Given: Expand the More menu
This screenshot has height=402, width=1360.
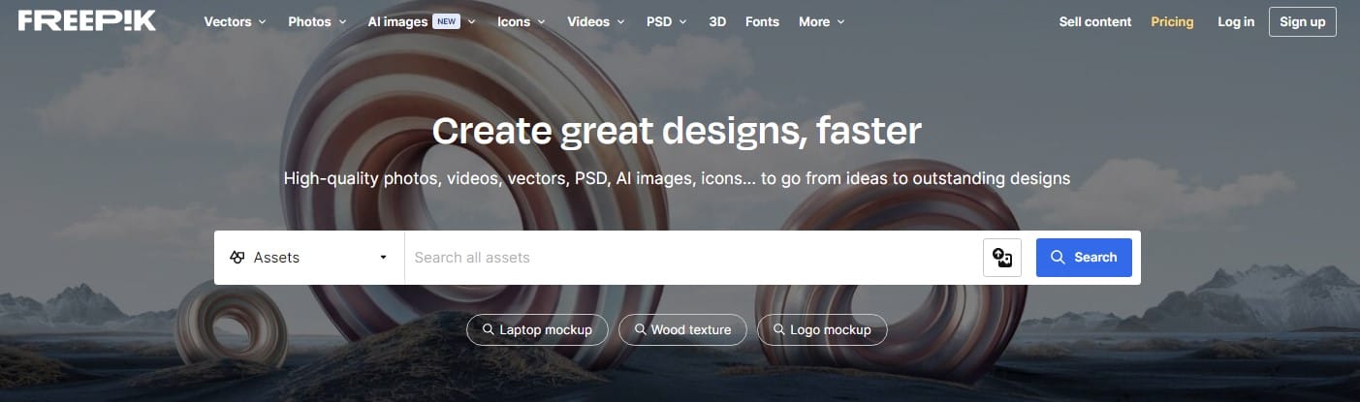Looking at the screenshot, I should pyautogui.click(x=821, y=21).
